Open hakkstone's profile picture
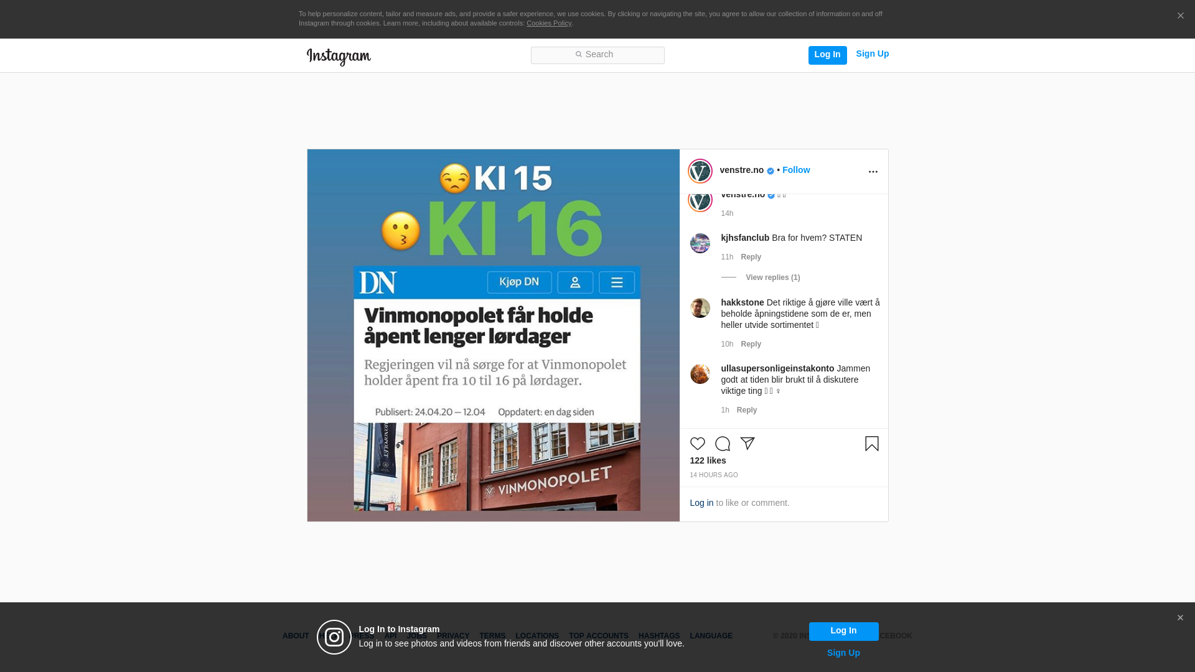This screenshot has width=1195, height=672. (x=700, y=308)
